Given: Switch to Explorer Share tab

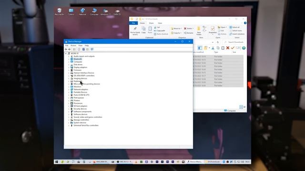Looking at the screenshot, I should (151, 23).
